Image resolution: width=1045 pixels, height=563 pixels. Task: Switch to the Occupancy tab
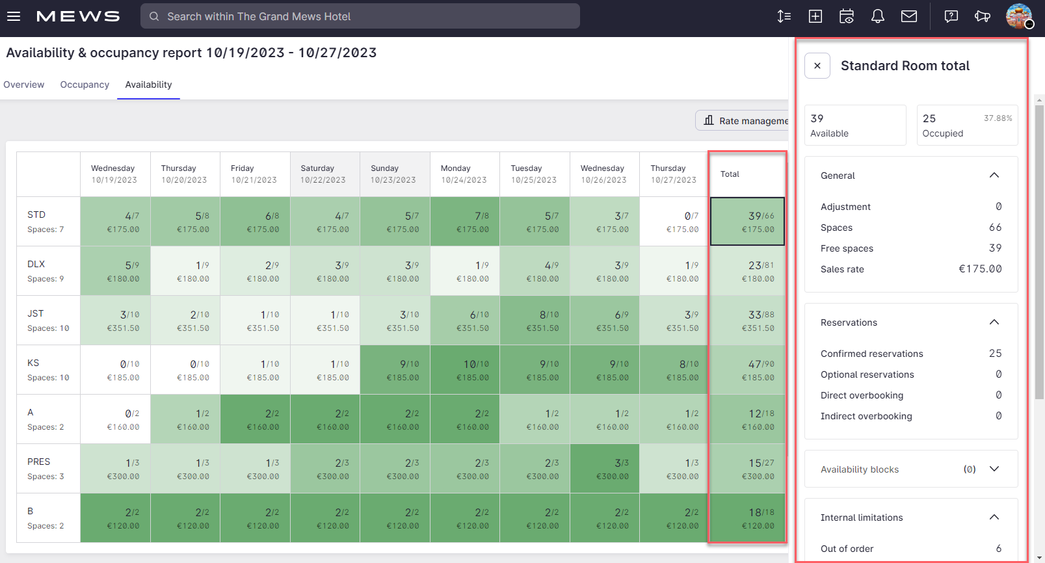tap(85, 85)
